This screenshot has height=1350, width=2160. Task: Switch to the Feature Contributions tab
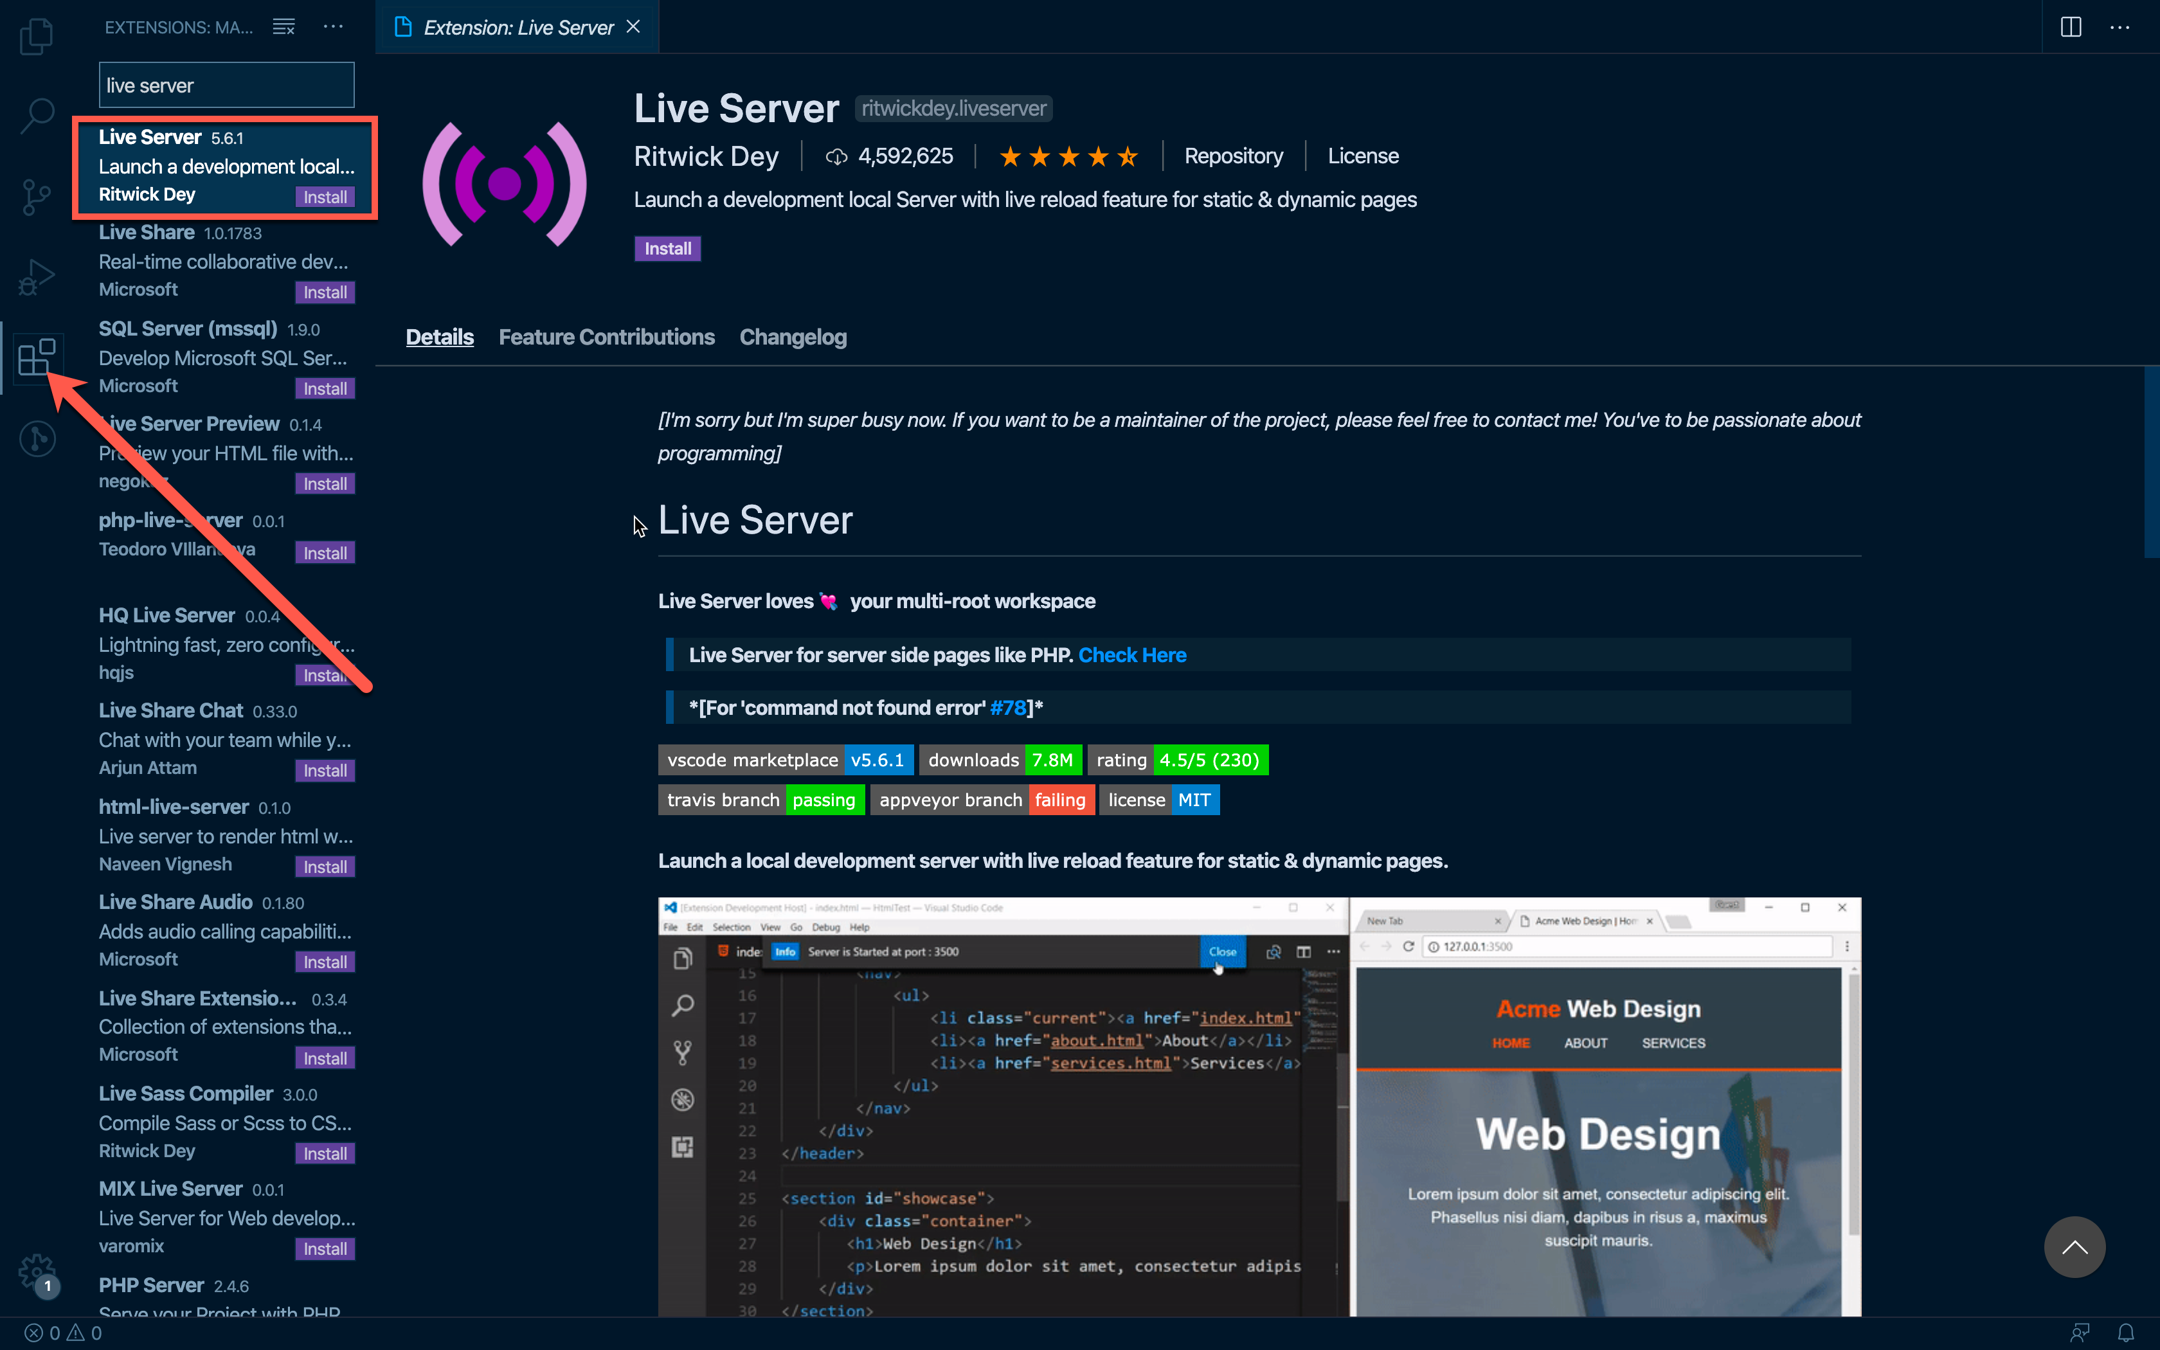pyautogui.click(x=606, y=336)
